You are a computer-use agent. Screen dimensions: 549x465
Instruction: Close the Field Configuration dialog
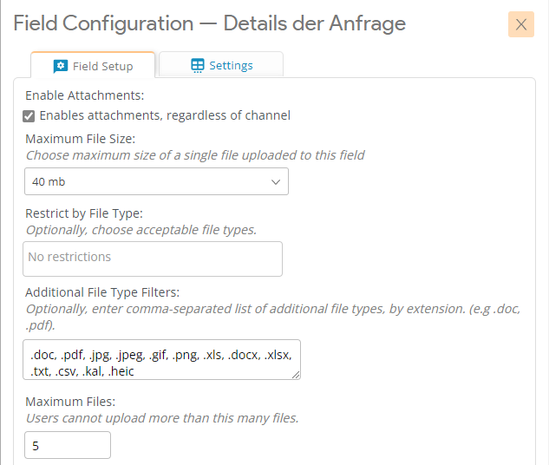coord(521,24)
